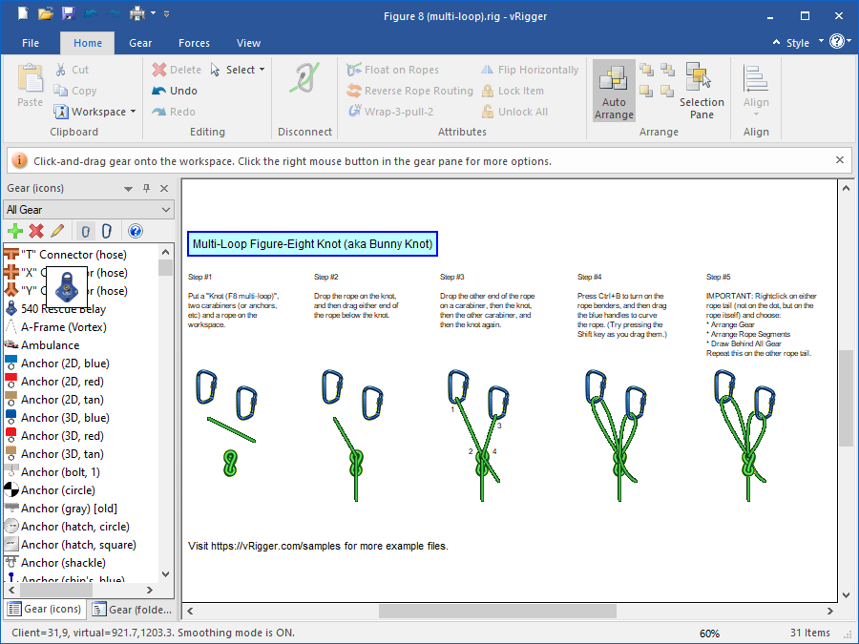Toggle small carabiner icon size view
Image resolution: width=859 pixels, height=644 pixels.
pos(86,231)
